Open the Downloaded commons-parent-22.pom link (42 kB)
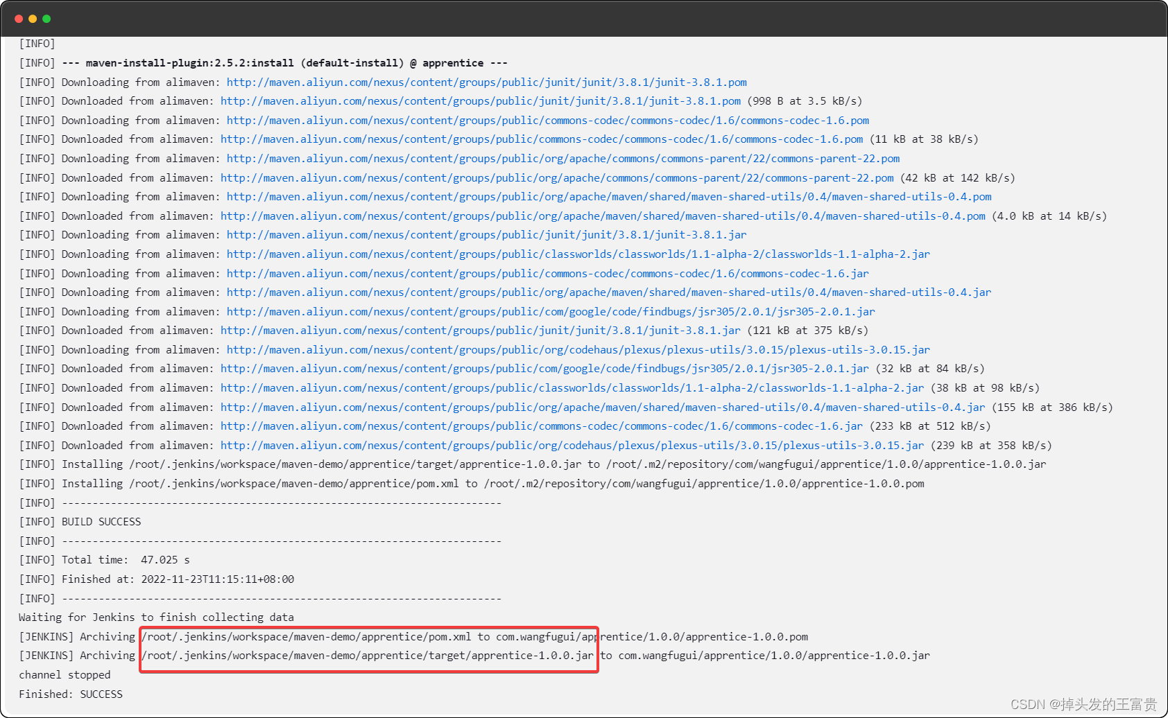This screenshot has height=718, width=1168. click(557, 178)
